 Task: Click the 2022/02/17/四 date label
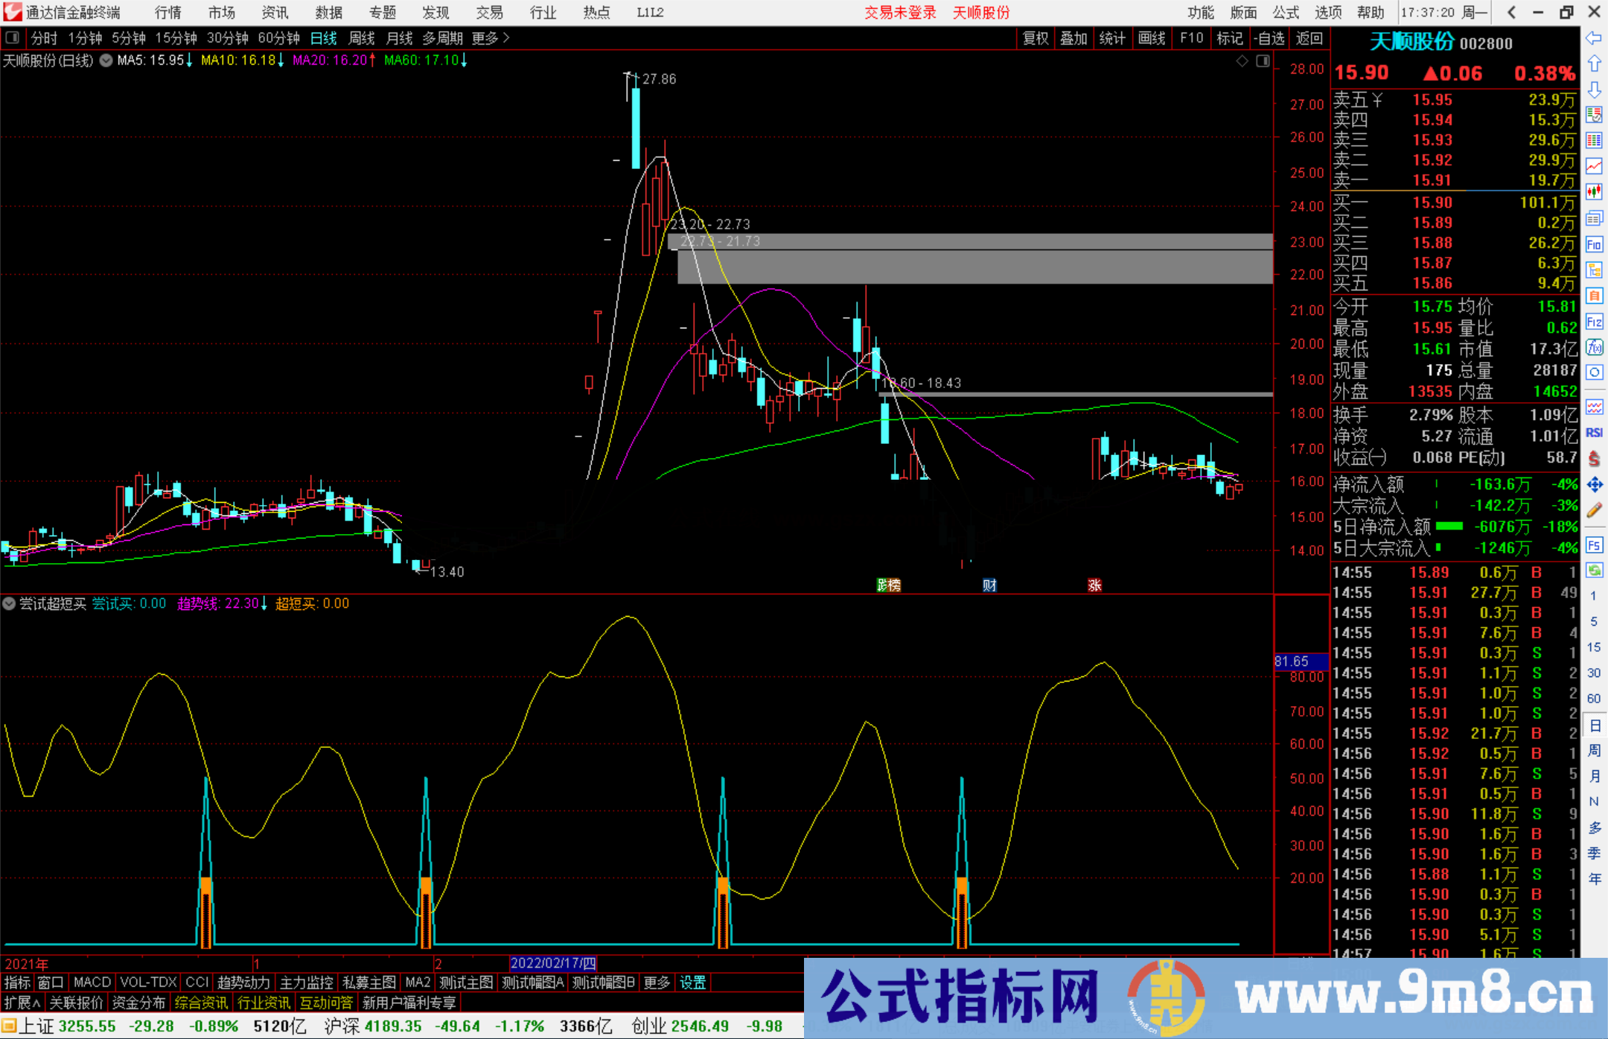point(553,963)
